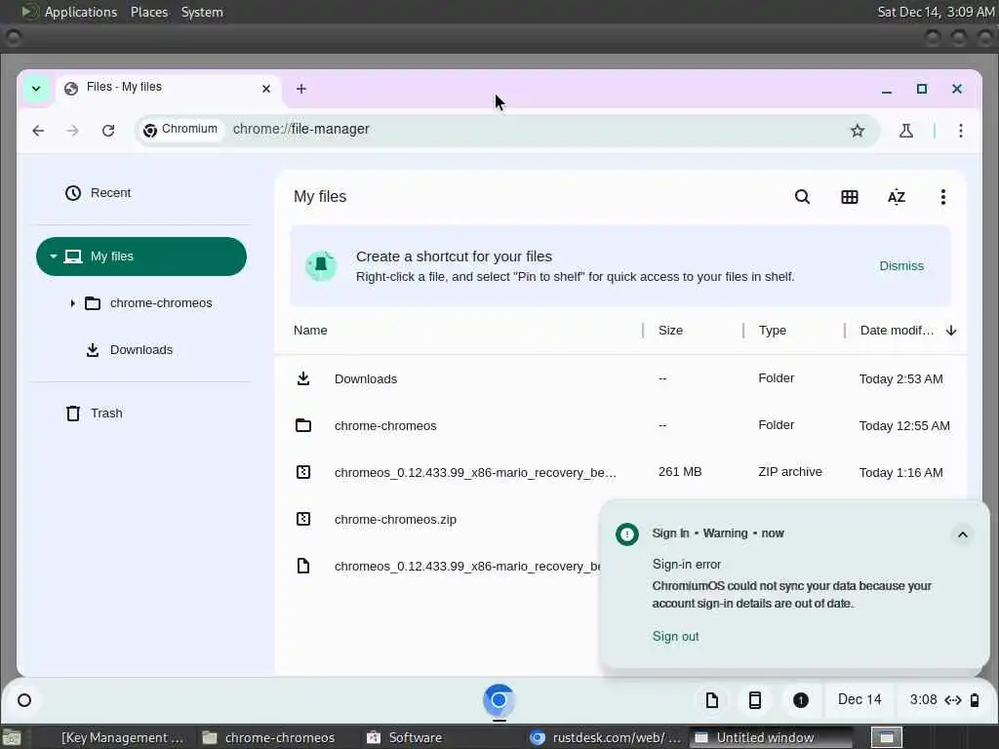Click the Sign in warning notification icon
Screen dimensions: 999x749
[627, 533]
